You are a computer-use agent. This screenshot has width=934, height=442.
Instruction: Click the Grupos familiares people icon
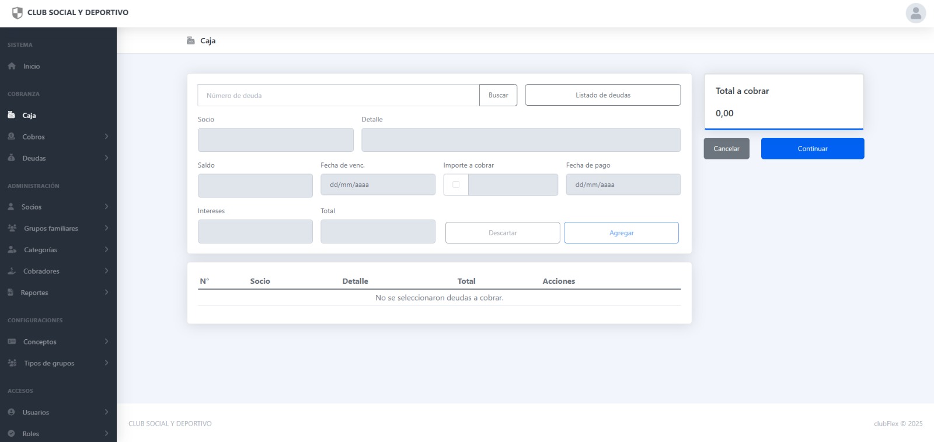tap(12, 228)
